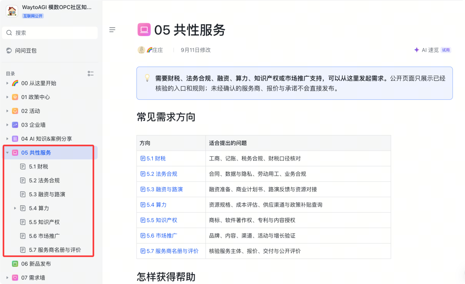Image resolution: width=465 pixels, height=284 pixels.
Task: Open the 5.5 知识产权 table link
Action: tap(158, 220)
